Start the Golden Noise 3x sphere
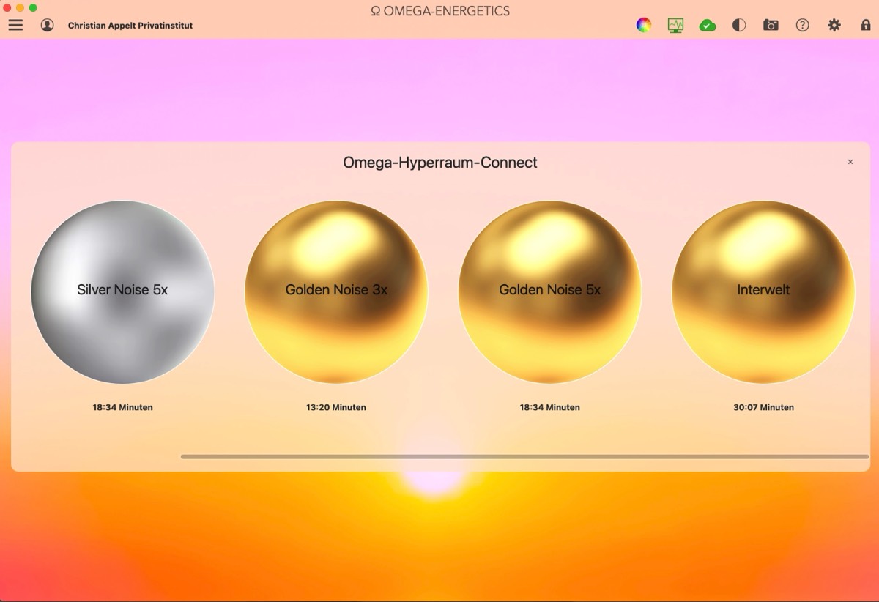The height and width of the screenshot is (602, 879). pos(336,291)
